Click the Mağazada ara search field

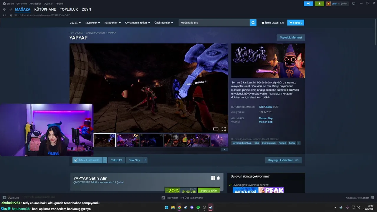click(214, 23)
